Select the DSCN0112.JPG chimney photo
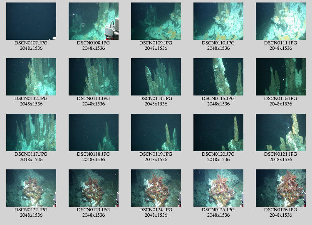The image size is (312, 225). pyautogui.click(x=31, y=77)
